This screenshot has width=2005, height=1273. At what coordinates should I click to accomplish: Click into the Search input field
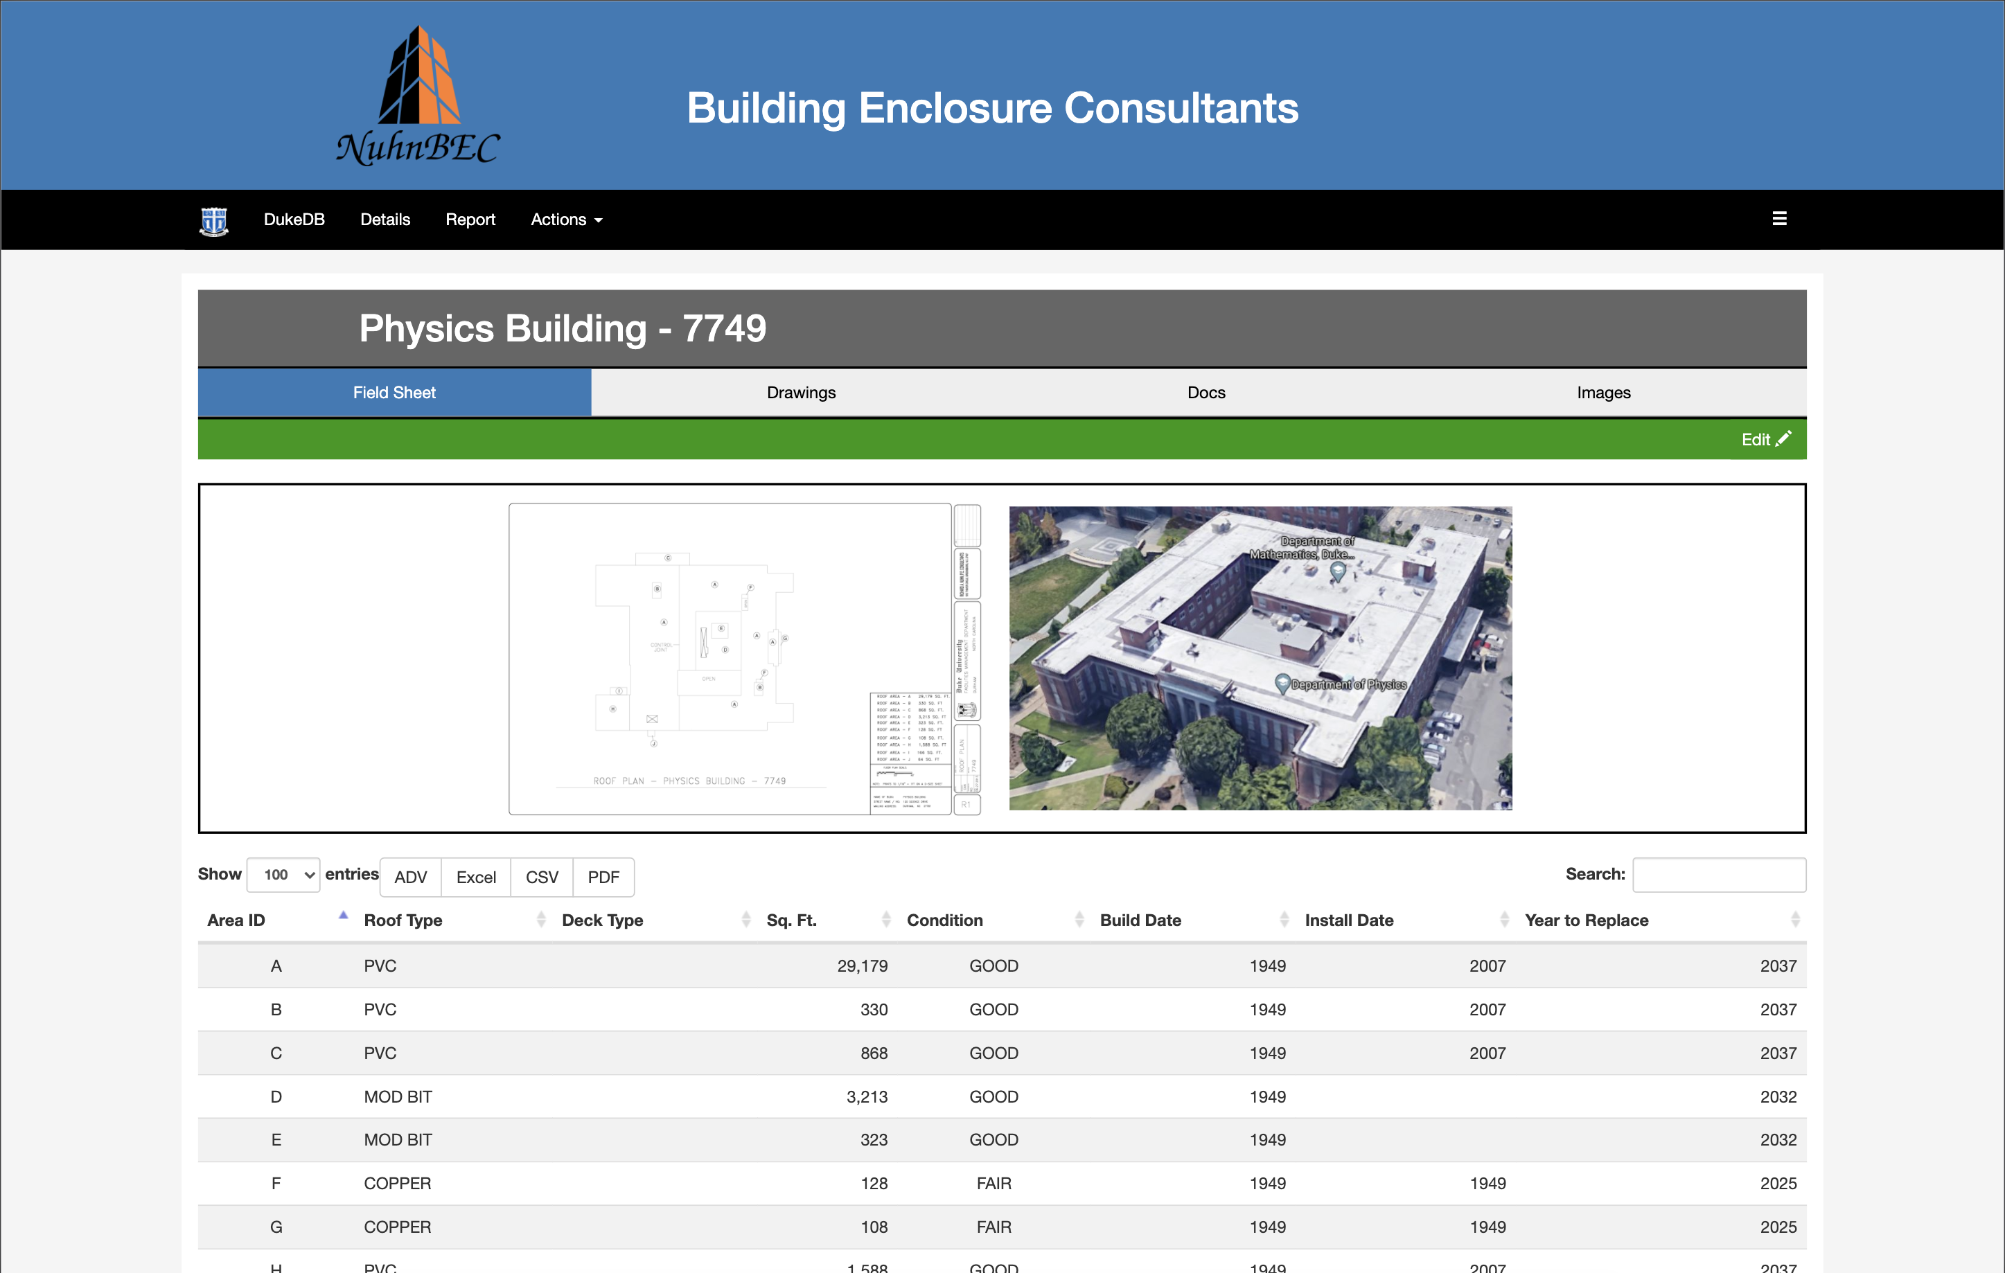1719,875
